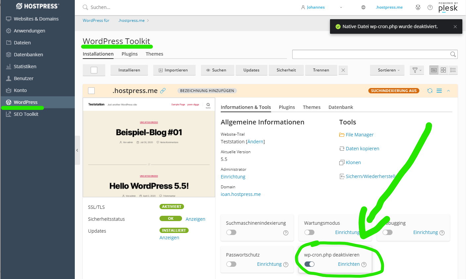Screen dimensions: 466x279
Task: Dismiss the wp-cron notification with X
Action: tap(455, 26)
